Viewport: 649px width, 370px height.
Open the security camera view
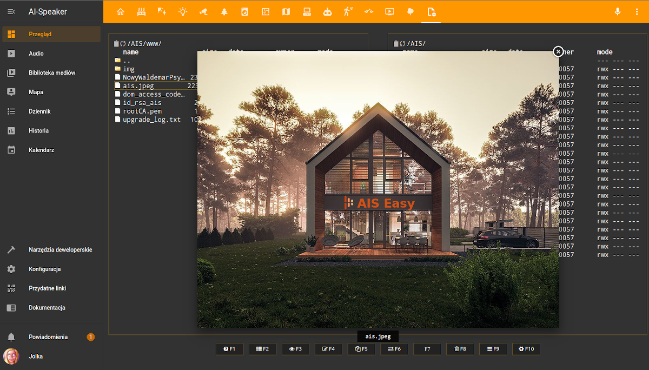click(x=203, y=11)
